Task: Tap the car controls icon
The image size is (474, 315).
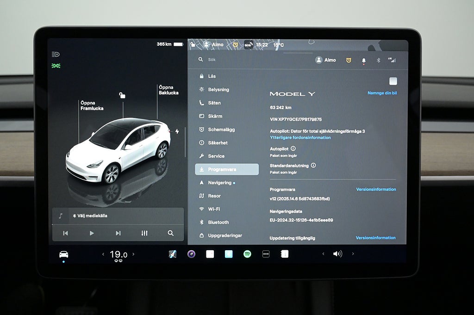Action: [63, 254]
